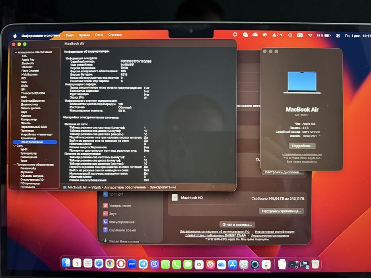
Task: Open Экранное время in System Settings sidebar
Action: tap(119, 230)
